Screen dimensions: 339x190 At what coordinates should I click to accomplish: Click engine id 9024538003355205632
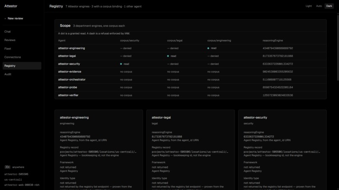(x=278, y=72)
